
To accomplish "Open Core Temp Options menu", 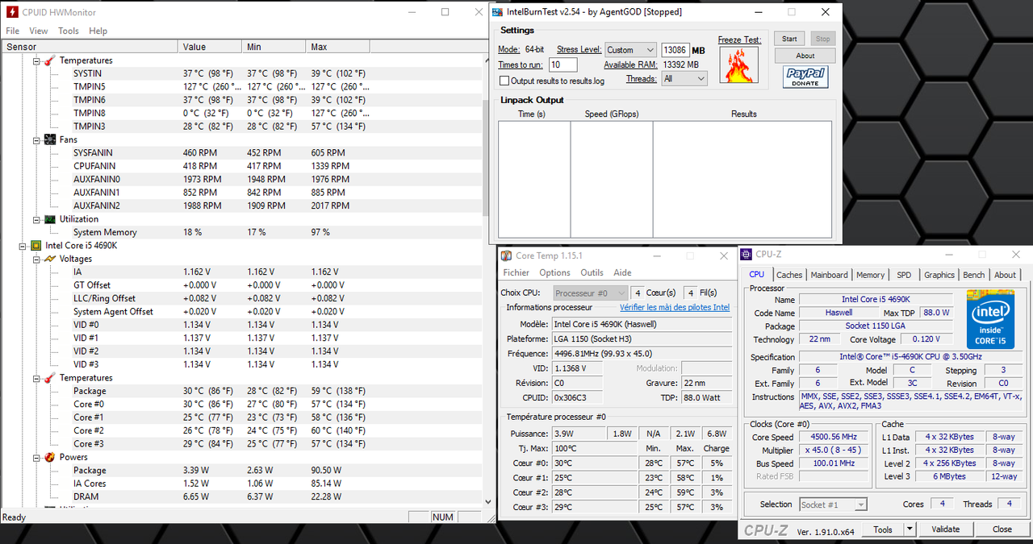I will click(554, 272).
